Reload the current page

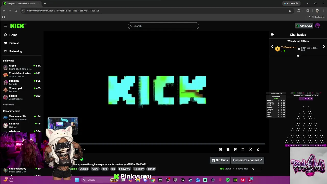click(x=16, y=11)
